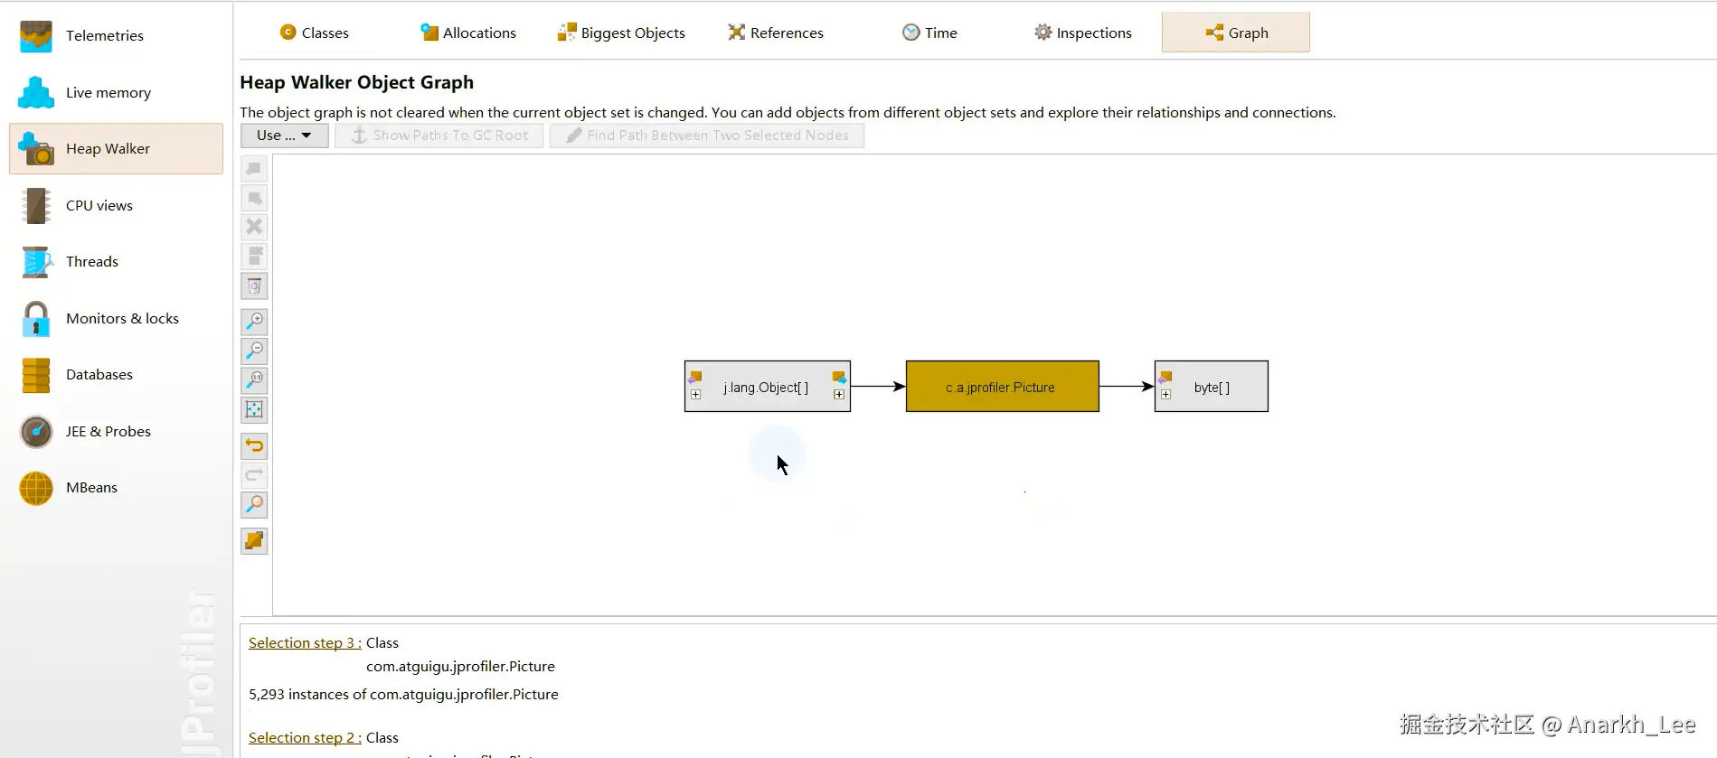This screenshot has height=758, width=1717.
Task: Click the find magnifier icon in graph toolbar
Action: 254,504
